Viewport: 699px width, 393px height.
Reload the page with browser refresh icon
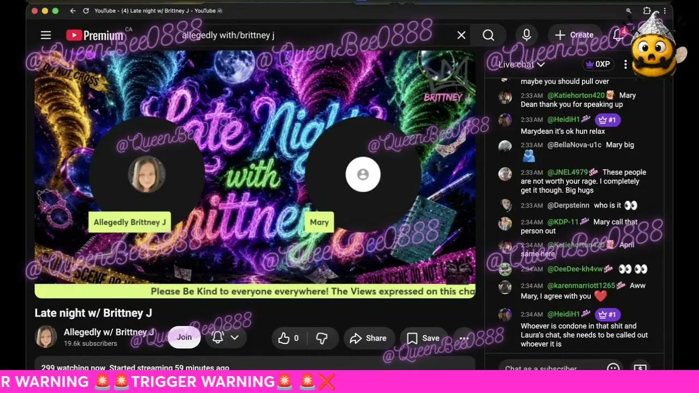click(x=86, y=10)
